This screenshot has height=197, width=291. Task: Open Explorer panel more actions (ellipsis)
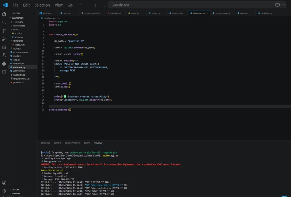33,13
